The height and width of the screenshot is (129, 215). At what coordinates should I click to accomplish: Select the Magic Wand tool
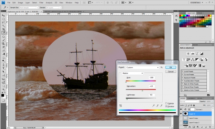pos(3,26)
